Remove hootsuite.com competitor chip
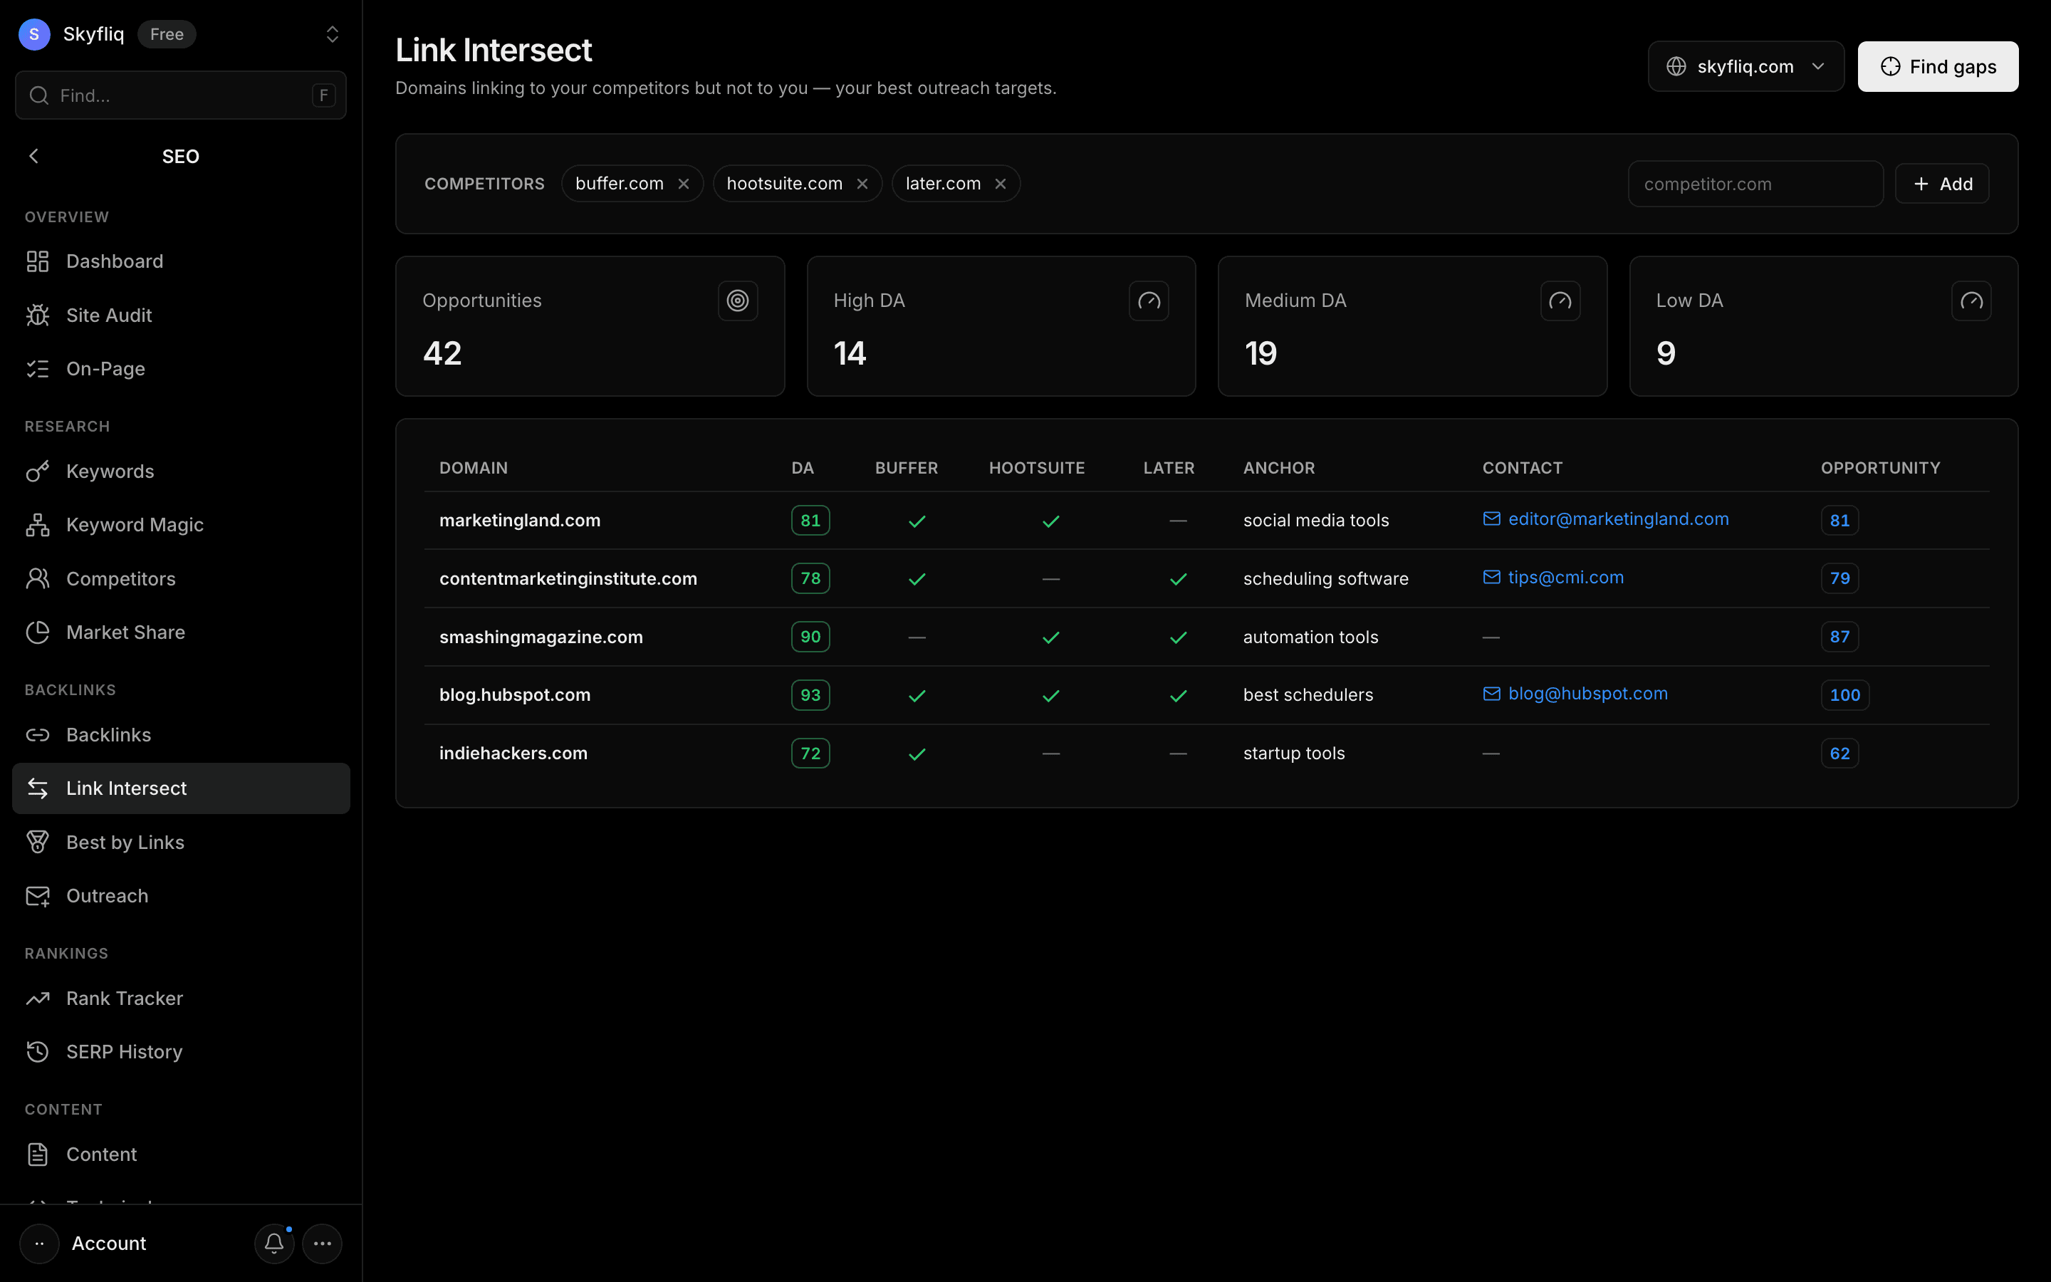 pos(862,184)
